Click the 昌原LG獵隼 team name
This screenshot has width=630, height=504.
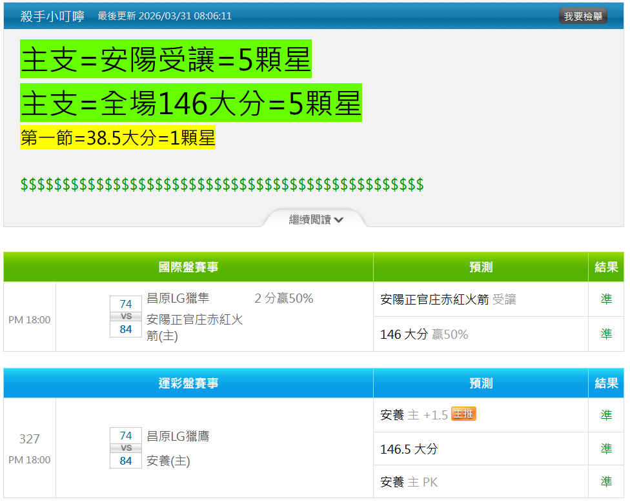click(x=178, y=298)
